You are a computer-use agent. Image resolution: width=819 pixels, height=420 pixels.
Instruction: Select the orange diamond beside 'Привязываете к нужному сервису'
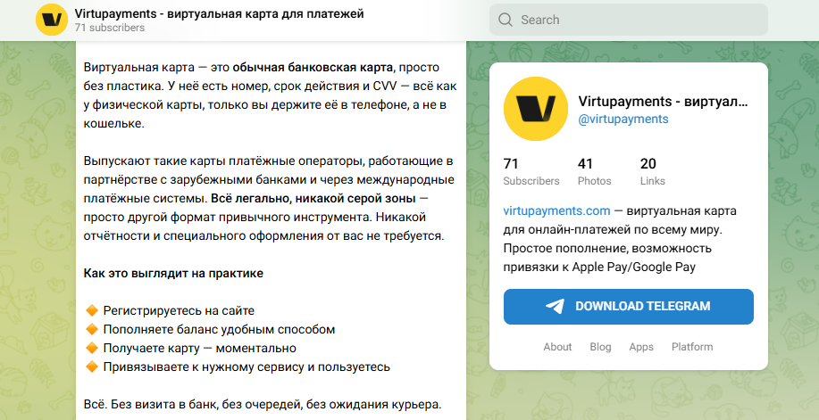(91, 366)
